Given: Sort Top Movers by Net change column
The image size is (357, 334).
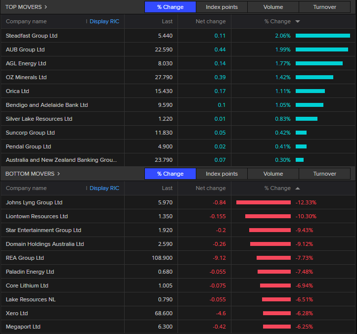Looking at the screenshot, I should point(211,21).
